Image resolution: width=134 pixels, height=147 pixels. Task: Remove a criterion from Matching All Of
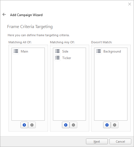pos(32,125)
